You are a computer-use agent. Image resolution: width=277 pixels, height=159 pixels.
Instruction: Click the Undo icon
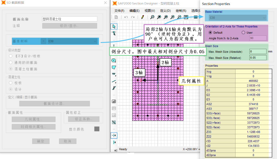[126, 17]
